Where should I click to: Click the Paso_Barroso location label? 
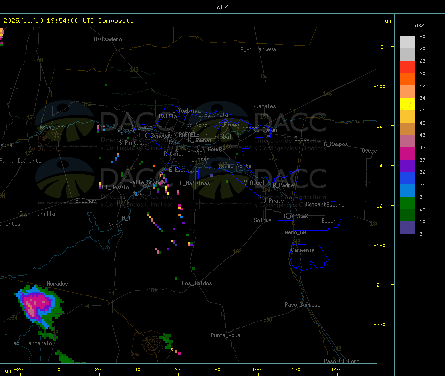[x=303, y=305]
